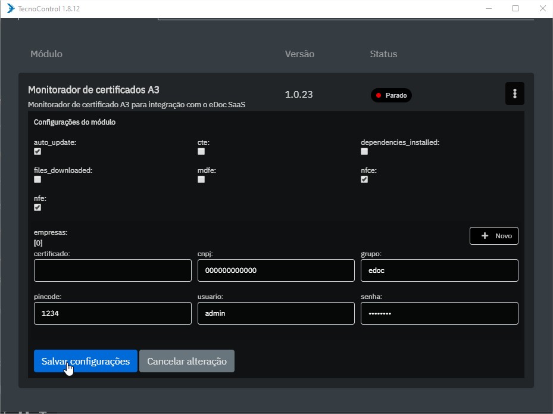This screenshot has width=553, height=414.
Task: Enable the mdfe checkbox
Action: (x=201, y=179)
